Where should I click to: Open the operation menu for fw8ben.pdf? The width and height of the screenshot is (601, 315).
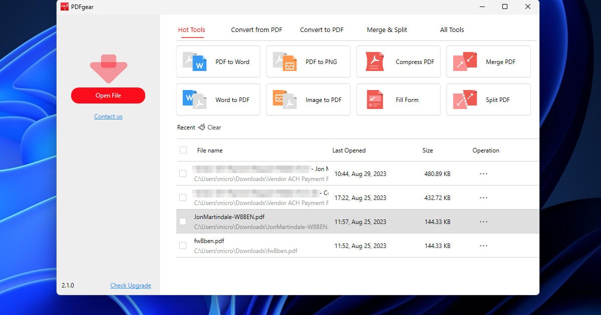[x=483, y=245]
